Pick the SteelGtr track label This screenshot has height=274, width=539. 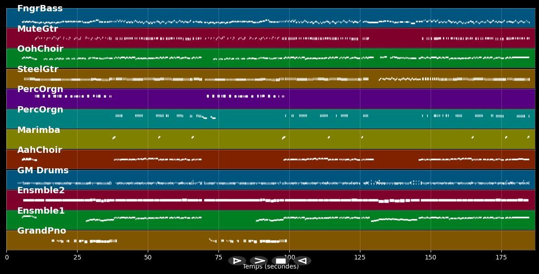(38, 69)
